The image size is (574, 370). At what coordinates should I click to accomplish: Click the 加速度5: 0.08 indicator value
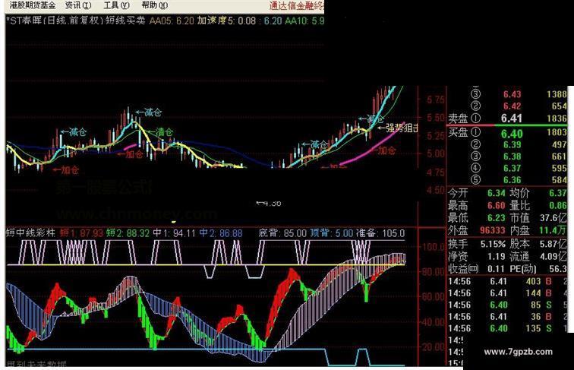pos(226,21)
